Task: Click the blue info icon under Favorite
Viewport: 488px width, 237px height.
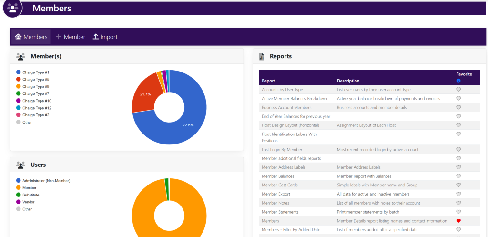Action: tap(458, 81)
